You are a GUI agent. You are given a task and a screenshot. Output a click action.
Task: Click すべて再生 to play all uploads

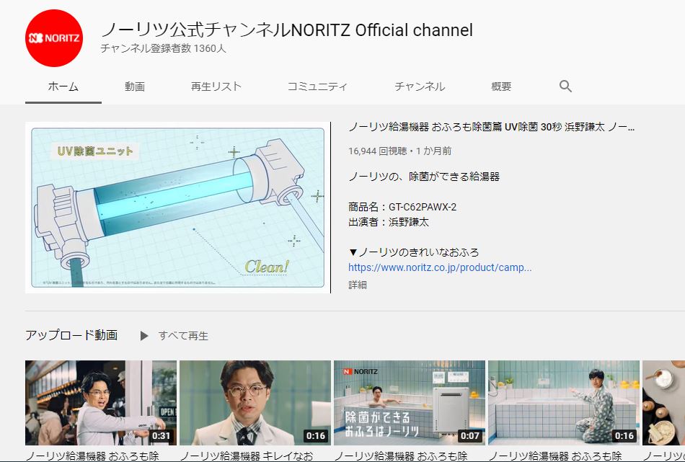click(x=183, y=336)
